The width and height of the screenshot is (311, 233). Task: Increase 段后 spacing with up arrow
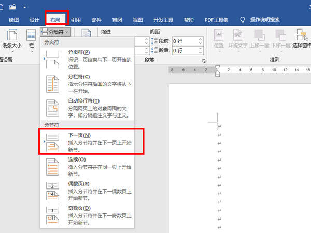tap(201, 49)
